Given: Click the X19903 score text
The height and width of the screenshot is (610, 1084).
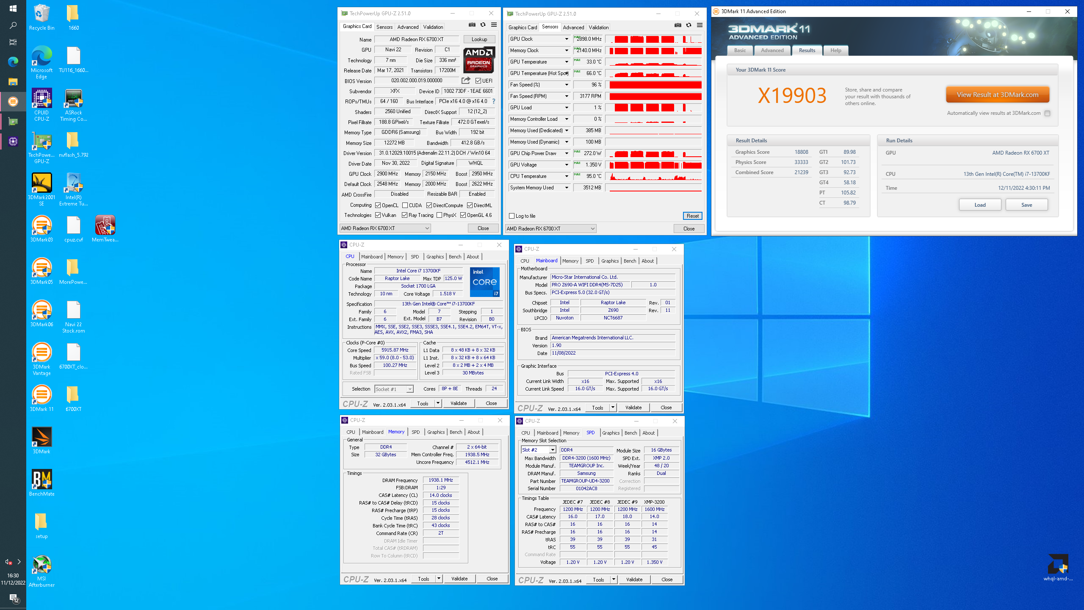Looking at the screenshot, I should tap(791, 95).
